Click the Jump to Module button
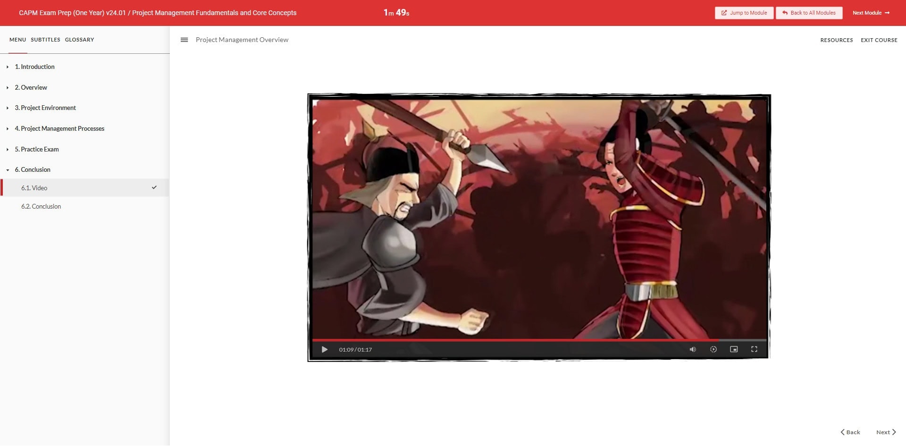906x446 pixels. click(x=744, y=13)
